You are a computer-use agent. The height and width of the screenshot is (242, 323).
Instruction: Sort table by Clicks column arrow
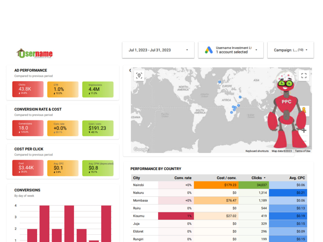click(x=265, y=178)
